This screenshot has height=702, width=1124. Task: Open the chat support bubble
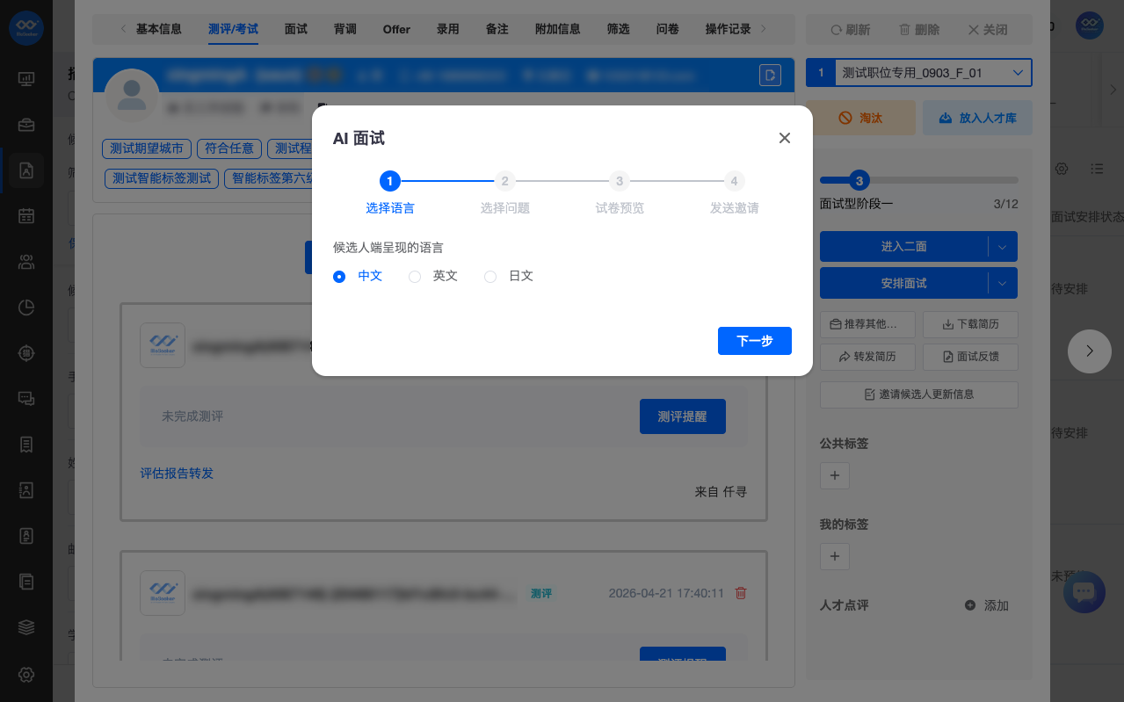coord(1084,592)
